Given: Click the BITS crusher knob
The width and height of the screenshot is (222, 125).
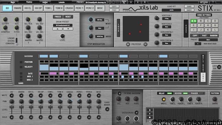Looking at the screenshot, I should (127, 118).
